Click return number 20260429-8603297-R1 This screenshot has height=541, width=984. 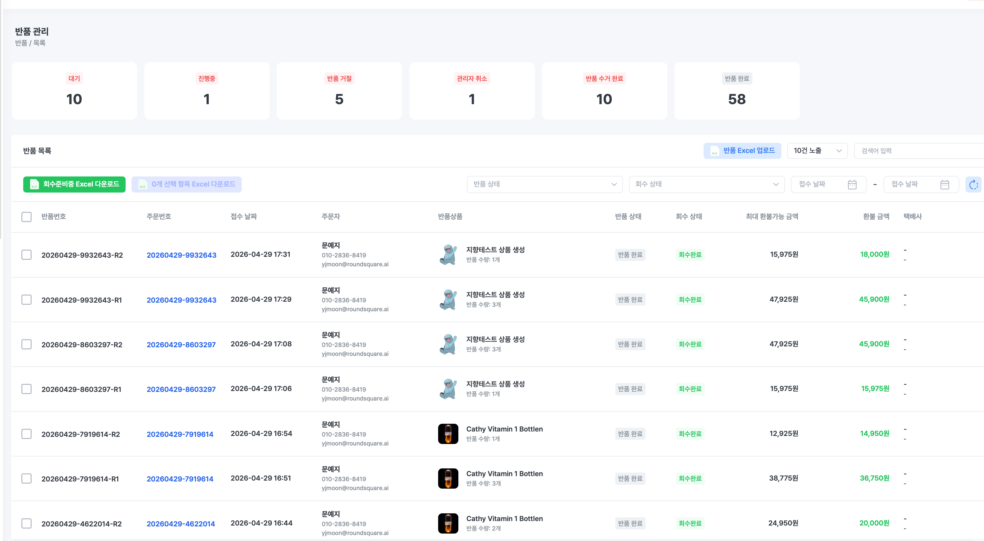point(81,390)
